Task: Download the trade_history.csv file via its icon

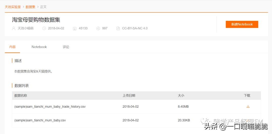Action: pos(248,106)
